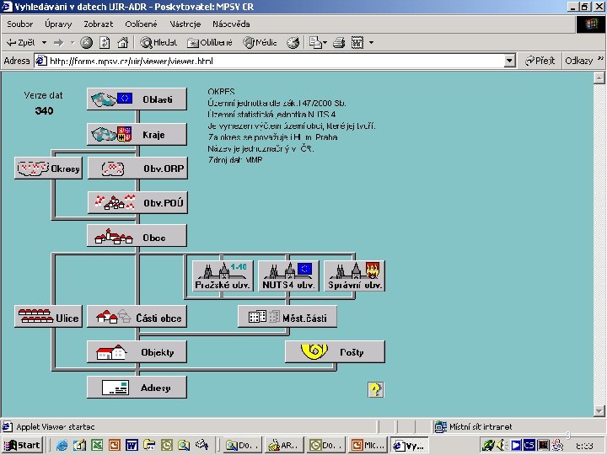607x455 pixels.
Task: Open the Nástroje menu
Action: pos(185,24)
